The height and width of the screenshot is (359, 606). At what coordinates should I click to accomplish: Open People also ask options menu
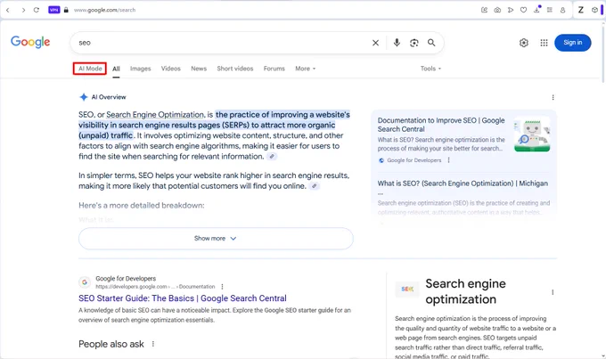tap(153, 344)
